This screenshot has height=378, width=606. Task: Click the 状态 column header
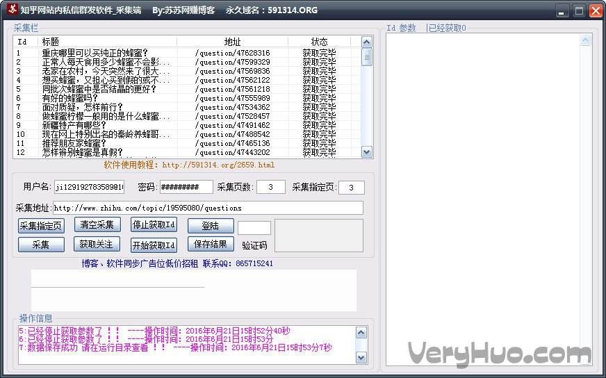pos(319,42)
